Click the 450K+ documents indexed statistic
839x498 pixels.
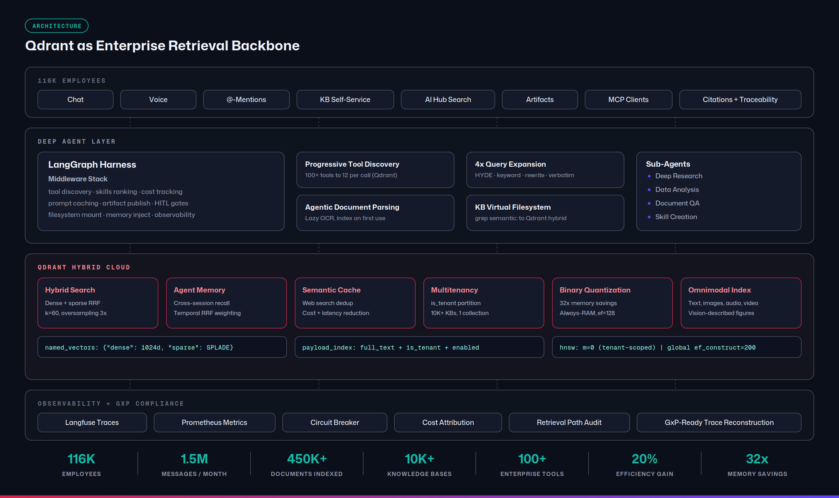(x=307, y=464)
